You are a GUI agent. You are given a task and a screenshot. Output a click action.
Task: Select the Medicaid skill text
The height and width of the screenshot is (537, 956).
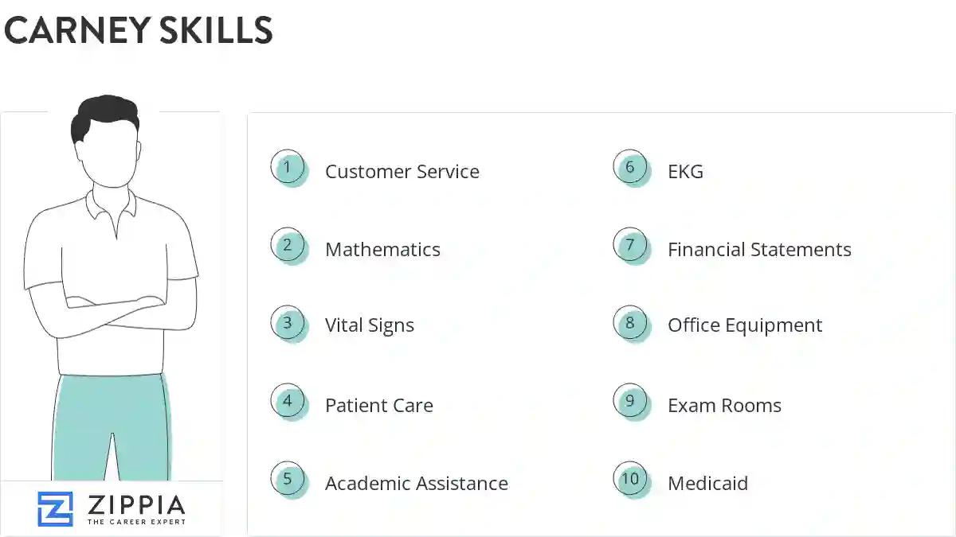(707, 484)
